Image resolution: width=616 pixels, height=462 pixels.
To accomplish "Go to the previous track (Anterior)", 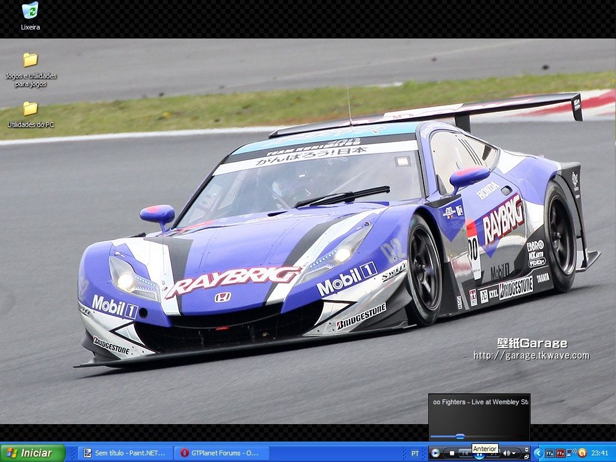I will pyautogui.click(x=464, y=454).
